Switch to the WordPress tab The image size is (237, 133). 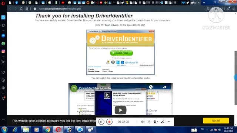[162, 3]
